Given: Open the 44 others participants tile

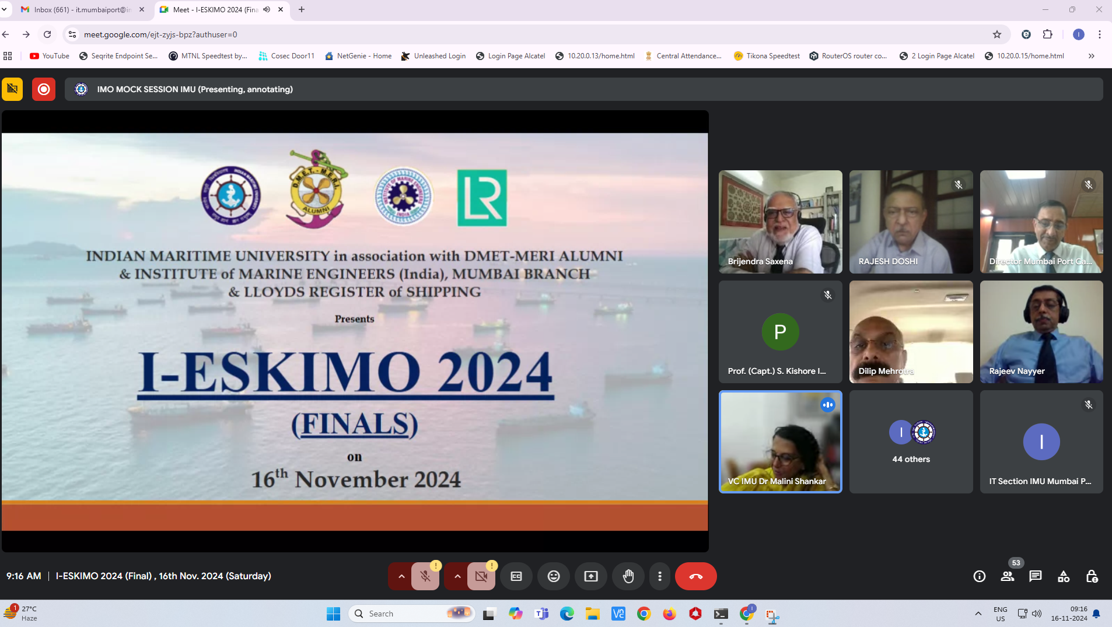Looking at the screenshot, I should point(911,442).
